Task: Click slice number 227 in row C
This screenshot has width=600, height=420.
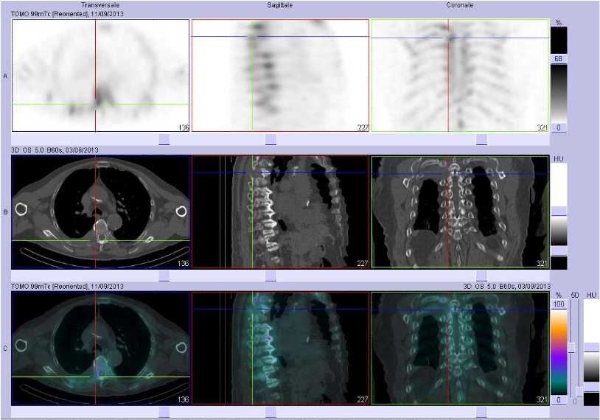Action: click(x=363, y=399)
